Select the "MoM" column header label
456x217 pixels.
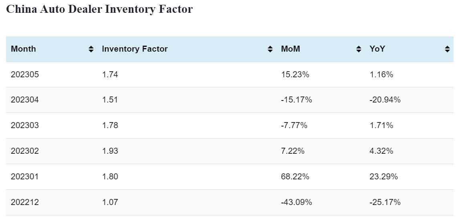click(291, 49)
